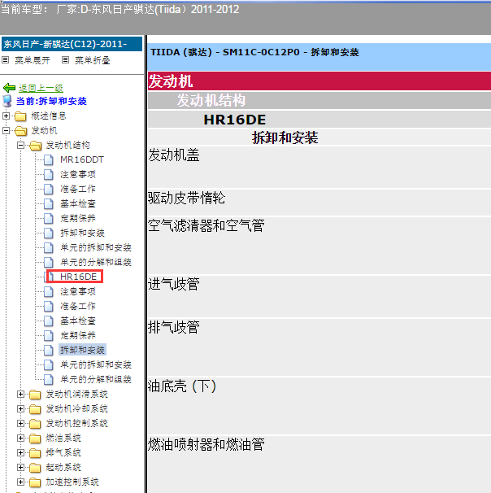Open the 燃油喷射器和燃油管 section link
Screen dimensions: 491x493
coord(206,444)
